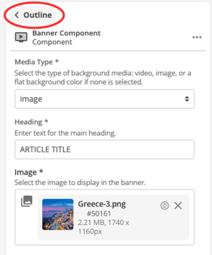
Task: Click the Heading field label
Action: 31,122
